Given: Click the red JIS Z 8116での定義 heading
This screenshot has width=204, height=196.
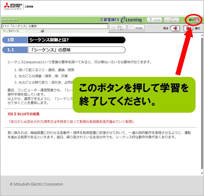Looking at the screenshot, I should coord(23,114).
